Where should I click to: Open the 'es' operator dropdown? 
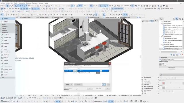[75, 71]
